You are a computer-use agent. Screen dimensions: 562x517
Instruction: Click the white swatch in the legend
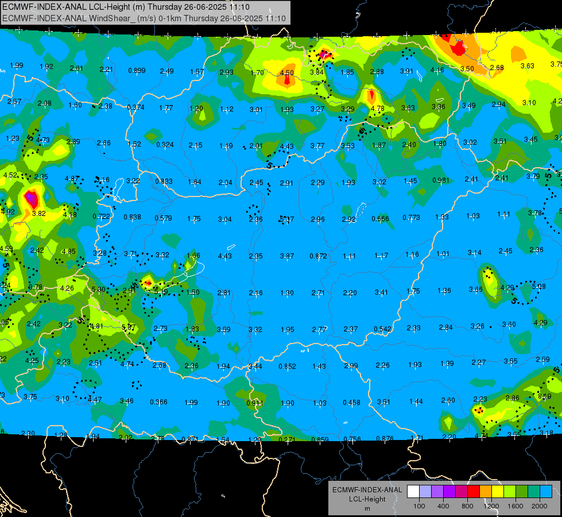[413, 491]
